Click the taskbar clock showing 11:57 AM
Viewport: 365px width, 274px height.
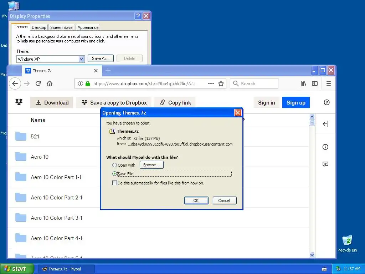(x=352, y=269)
